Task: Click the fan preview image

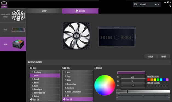Action: point(76,36)
